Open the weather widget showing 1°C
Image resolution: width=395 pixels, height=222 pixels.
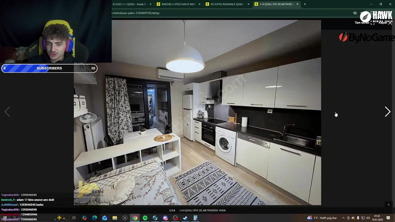pos(322,218)
